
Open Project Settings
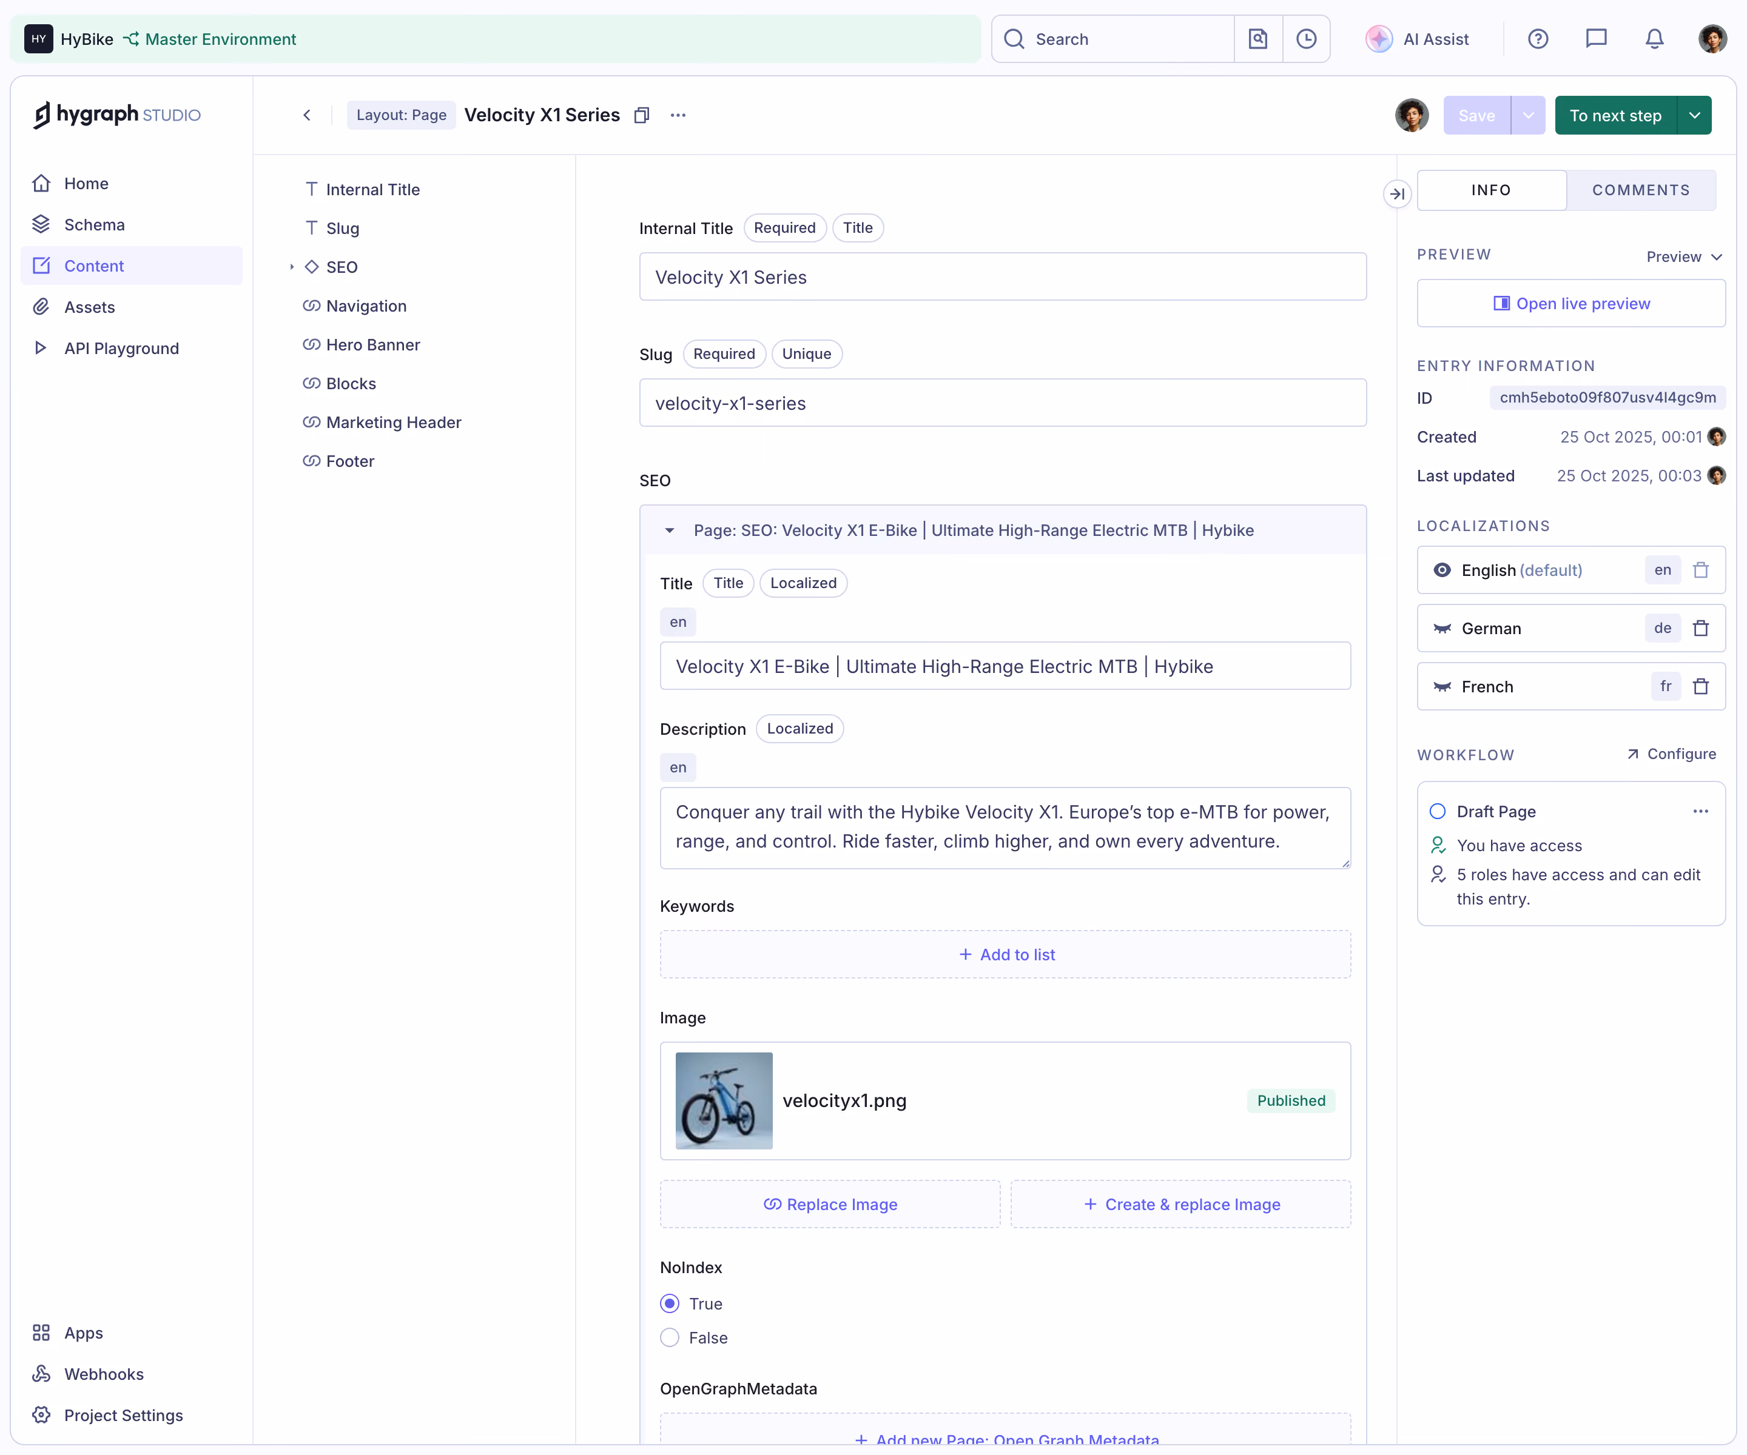132,1415
